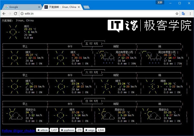Screen dimensions: 194x136
Task: Open a new browser tab
Action: [x=86, y=7]
